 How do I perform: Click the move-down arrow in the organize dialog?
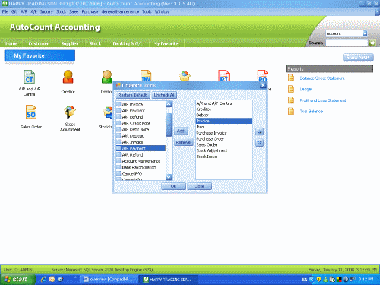pyautogui.click(x=259, y=143)
